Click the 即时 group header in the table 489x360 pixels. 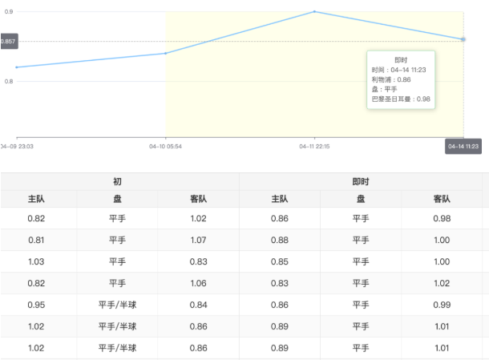(x=361, y=182)
